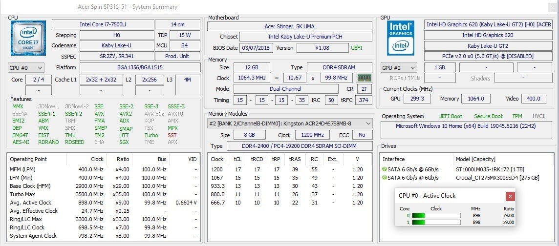The height and width of the screenshot is (246, 559).
Task: Click the green check icon beside Crucial SSD drive
Action: tap(384, 178)
